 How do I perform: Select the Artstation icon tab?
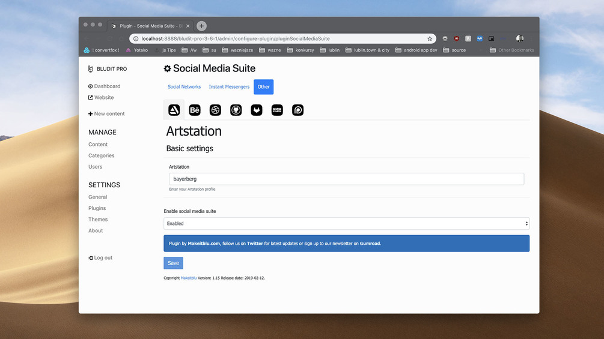(x=174, y=110)
